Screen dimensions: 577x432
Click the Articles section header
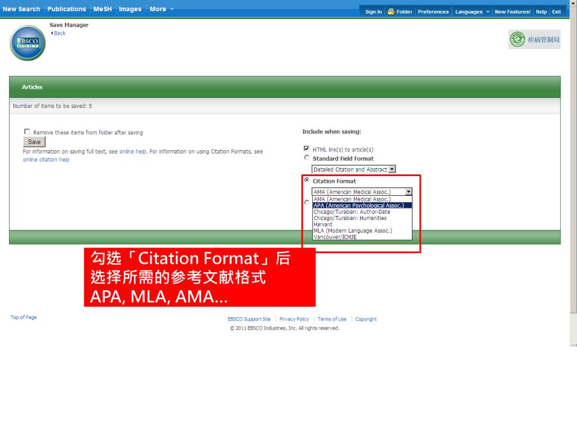tap(285, 87)
